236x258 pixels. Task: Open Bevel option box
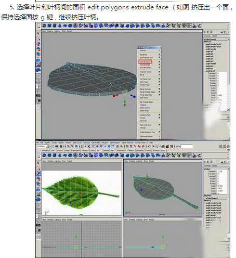coord(159,74)
